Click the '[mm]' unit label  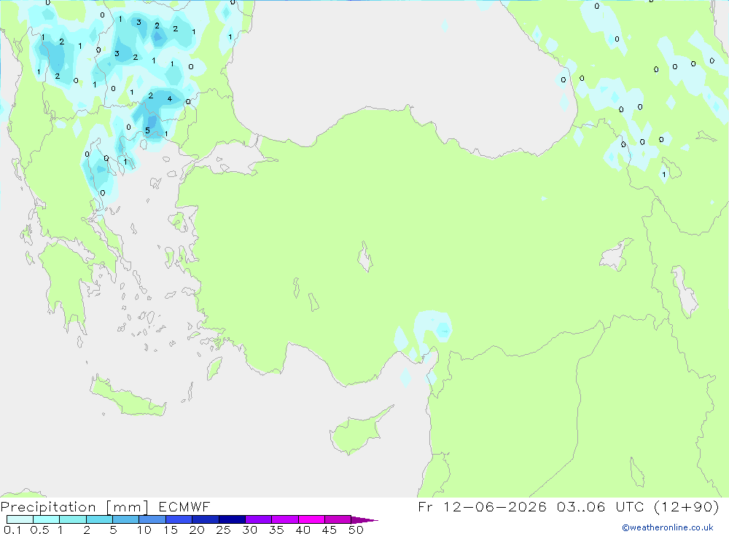point(128,507)
